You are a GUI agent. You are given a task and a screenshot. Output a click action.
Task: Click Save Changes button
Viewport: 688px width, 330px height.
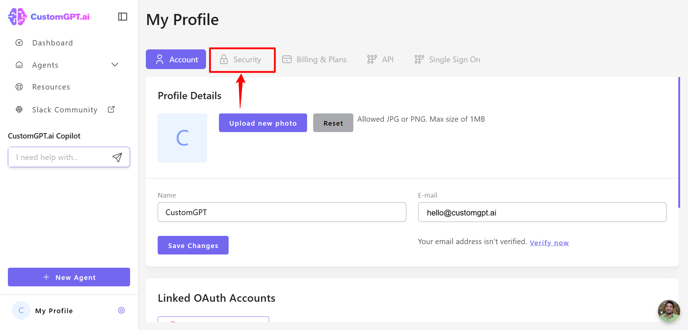[193, 245]
